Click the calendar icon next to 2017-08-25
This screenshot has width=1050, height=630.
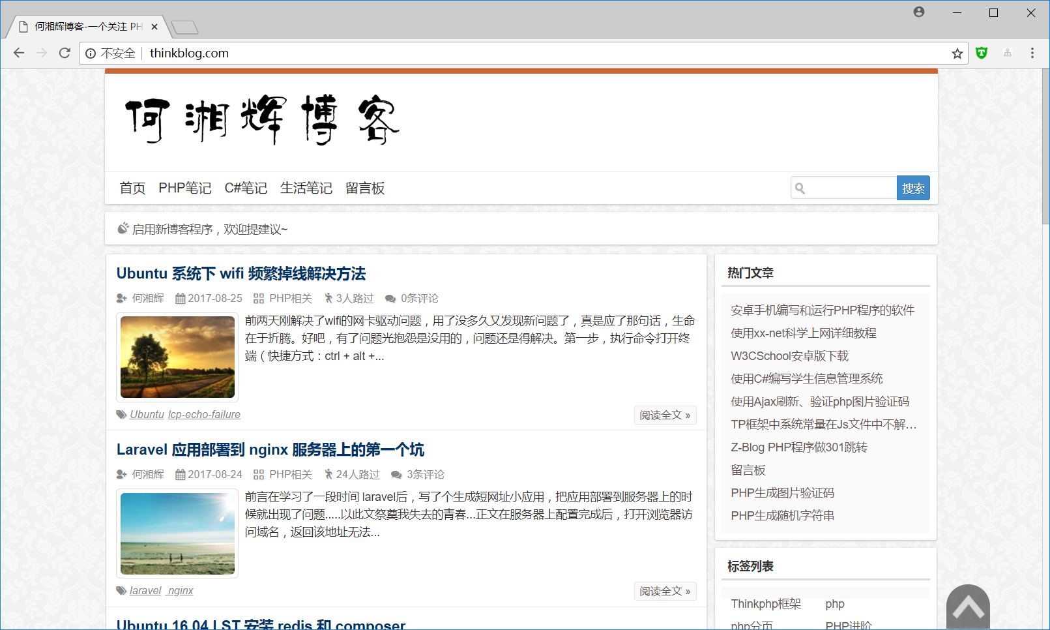point(181,298)
